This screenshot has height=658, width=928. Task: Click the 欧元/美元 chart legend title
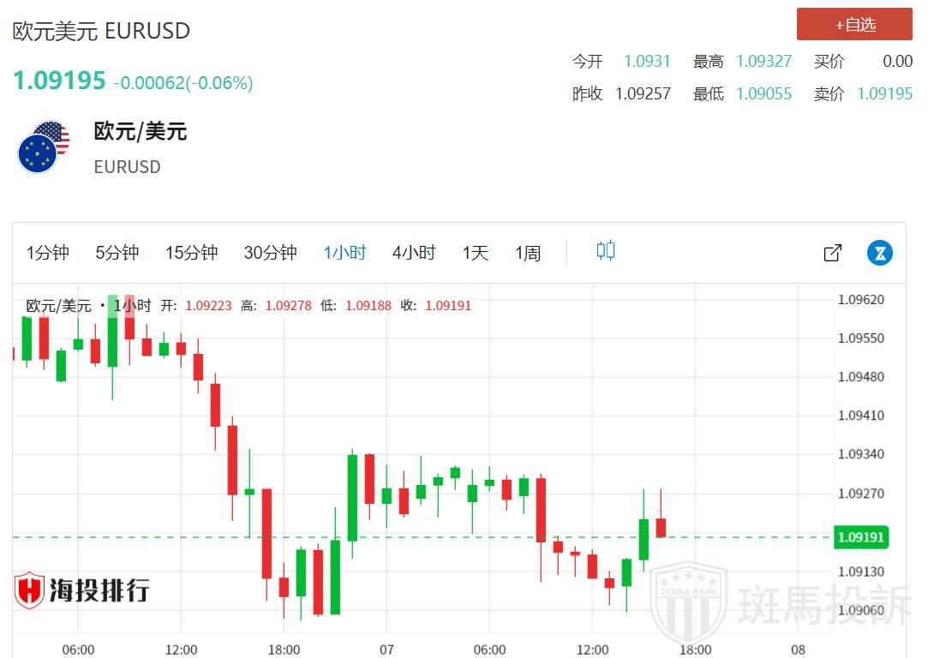(58, 306)
